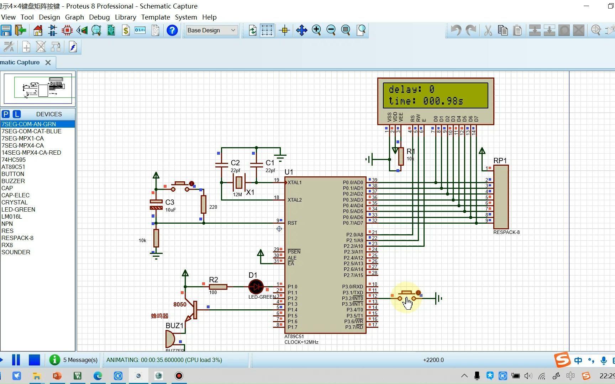This screenshot has height=384, width=615.
Task: Select RESPACK-8 in the devices list
Action: pos(38,238)
